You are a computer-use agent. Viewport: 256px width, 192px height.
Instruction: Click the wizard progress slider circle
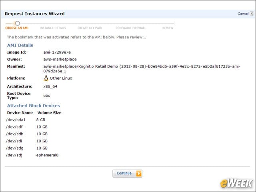click(x=18, y=23)
